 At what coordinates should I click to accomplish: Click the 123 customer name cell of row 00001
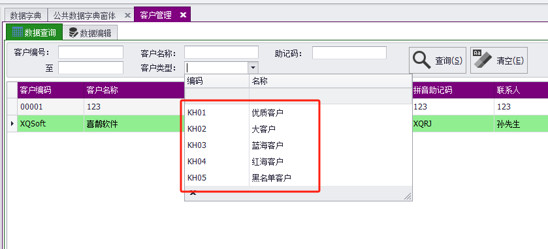click(x=134, y=107)
